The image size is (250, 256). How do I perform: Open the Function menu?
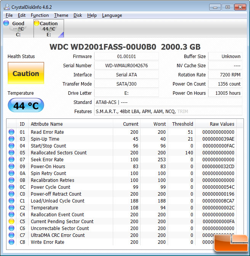(40, 15)
